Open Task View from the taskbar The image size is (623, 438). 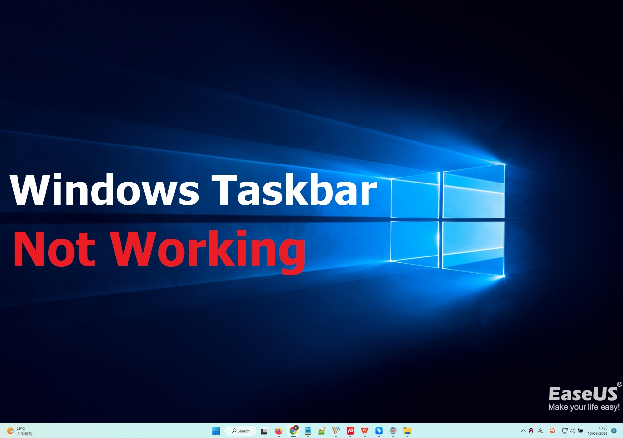coord(264,431)
